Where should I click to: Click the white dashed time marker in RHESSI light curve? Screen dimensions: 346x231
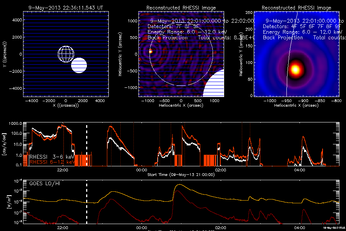tap(86, 146)
